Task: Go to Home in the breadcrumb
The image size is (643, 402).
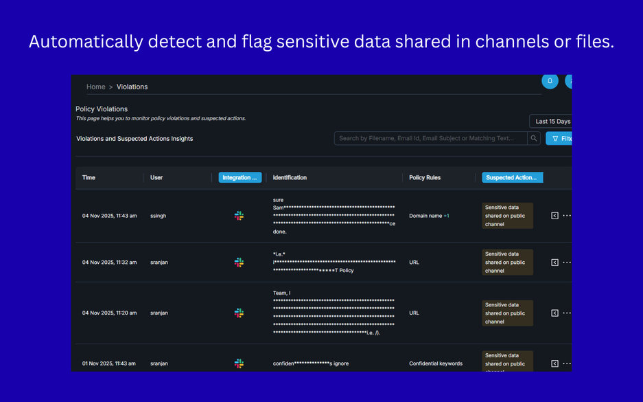Action: point(95,87)
